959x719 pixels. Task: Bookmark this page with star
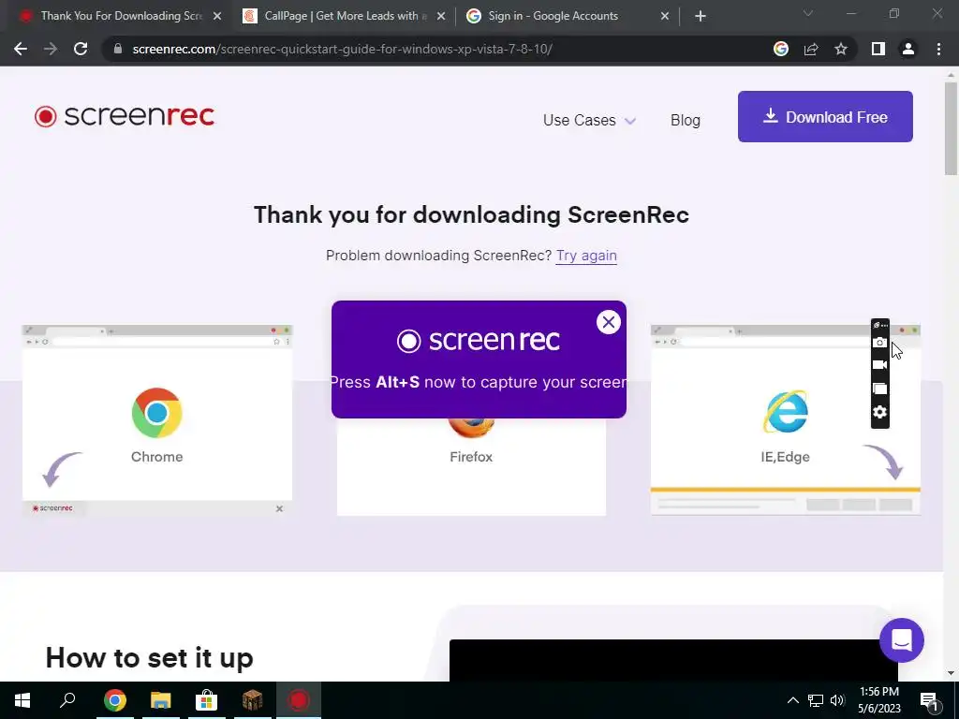click(841, 49)
